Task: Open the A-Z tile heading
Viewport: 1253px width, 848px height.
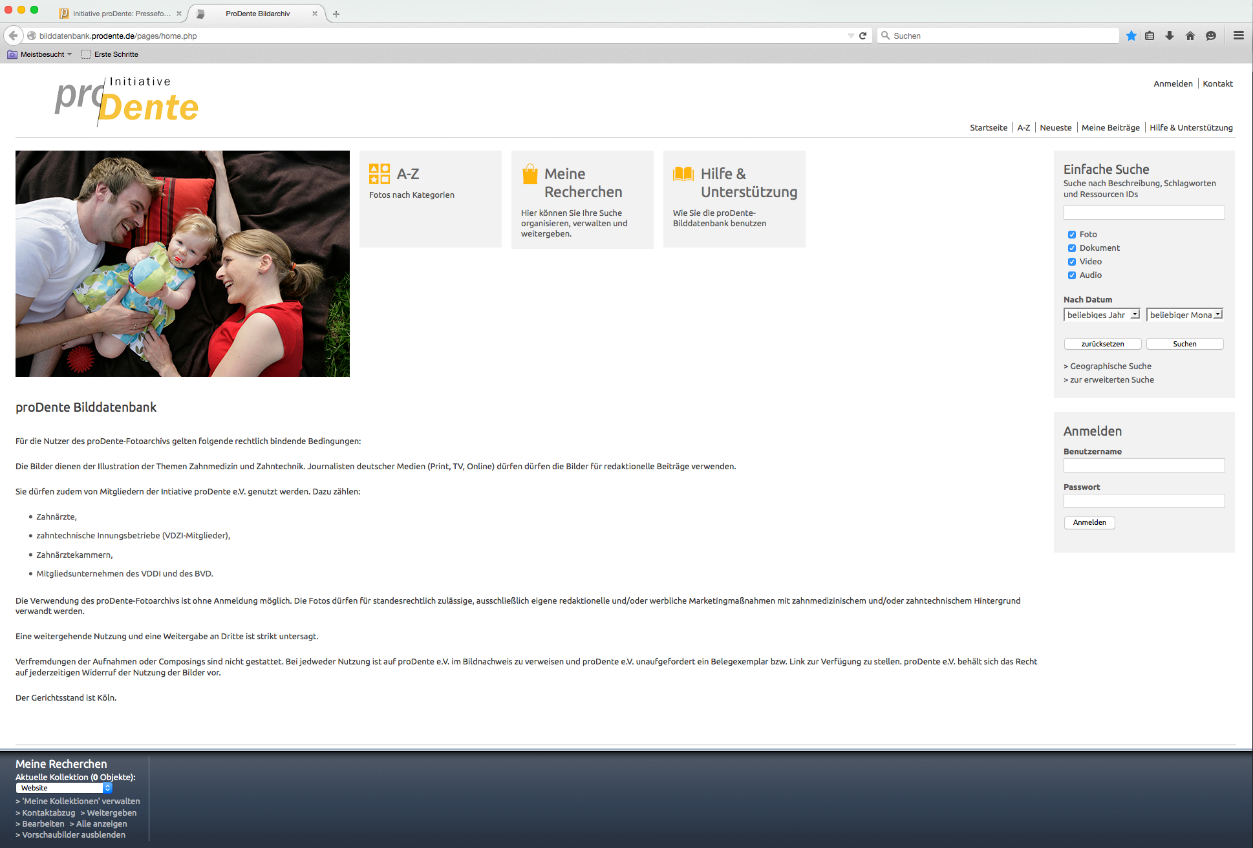Action: (x=408, y=174)
